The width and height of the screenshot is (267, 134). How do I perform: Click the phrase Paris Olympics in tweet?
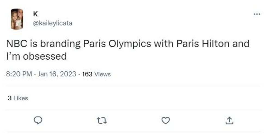click(117, 44)
